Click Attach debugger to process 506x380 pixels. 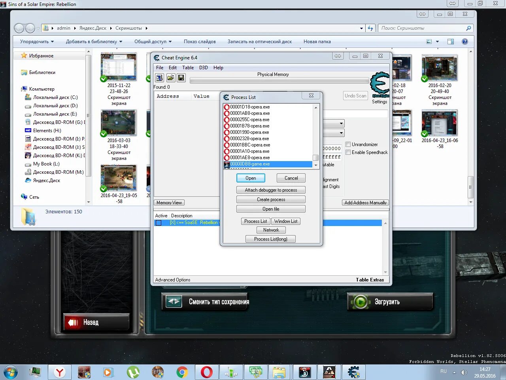point(271,190)
